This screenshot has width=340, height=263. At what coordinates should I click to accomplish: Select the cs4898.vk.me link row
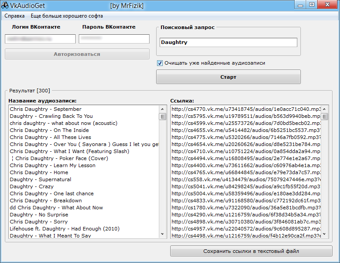[x=246, y=222]
